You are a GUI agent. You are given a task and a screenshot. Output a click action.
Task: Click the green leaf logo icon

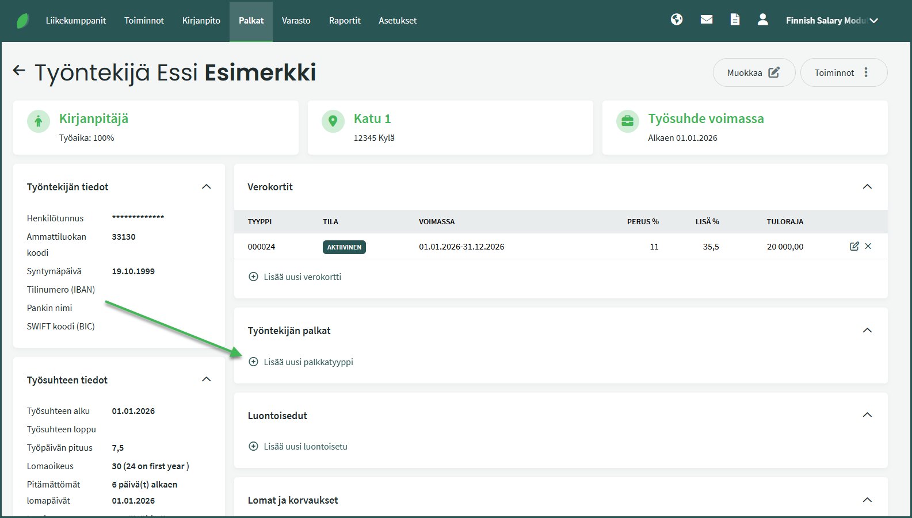tap(22, 21)
